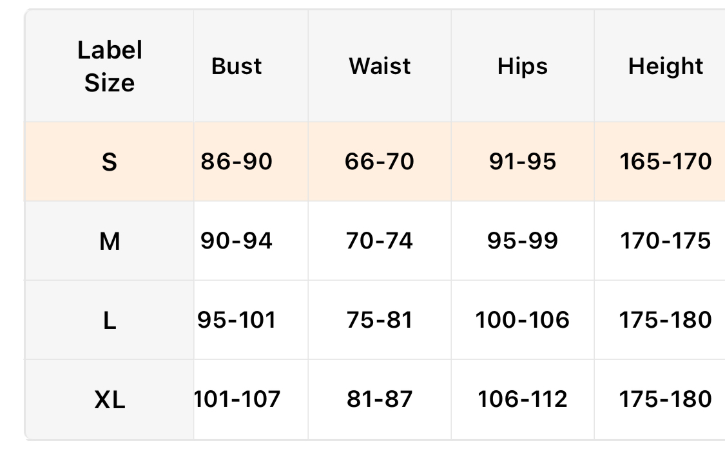The image size is (725, 452).
Task: Click the 106-112 hips cell
Action: click(x=523, y=399)
